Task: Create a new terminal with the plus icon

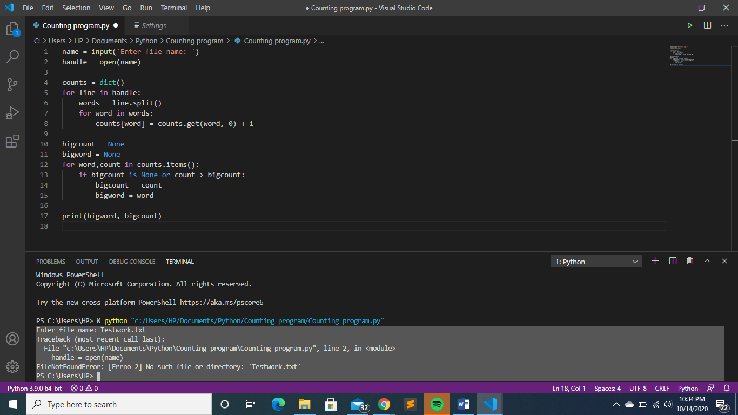Action: 655,260
